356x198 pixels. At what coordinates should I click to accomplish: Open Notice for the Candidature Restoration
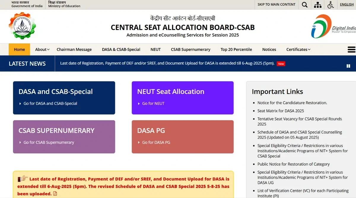click(292, 103)
